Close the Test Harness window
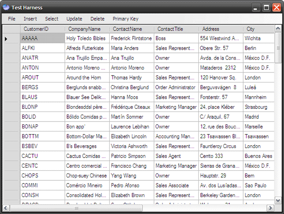Screen dimensions: 284x214 [277, 8]
